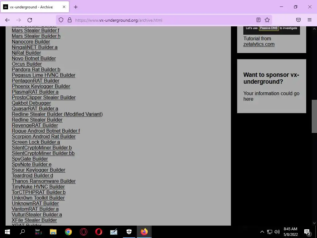This screenshot has width=317, height=238.
Task: Open QuasarRAT Builder.a link
Action: pos(35,109)
